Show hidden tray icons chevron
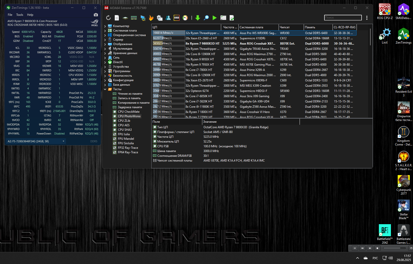The height and width of the screenshot is (264, 413). point(357,258)
